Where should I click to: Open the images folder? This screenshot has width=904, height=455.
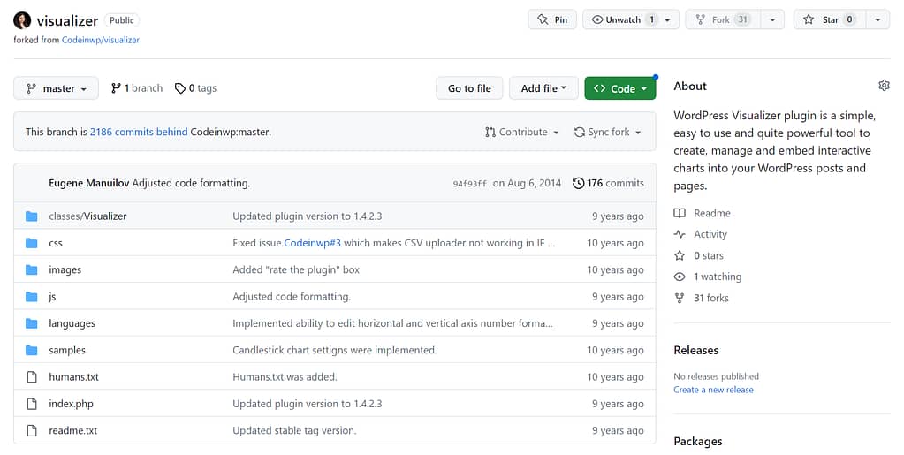[x=65, y=269]
